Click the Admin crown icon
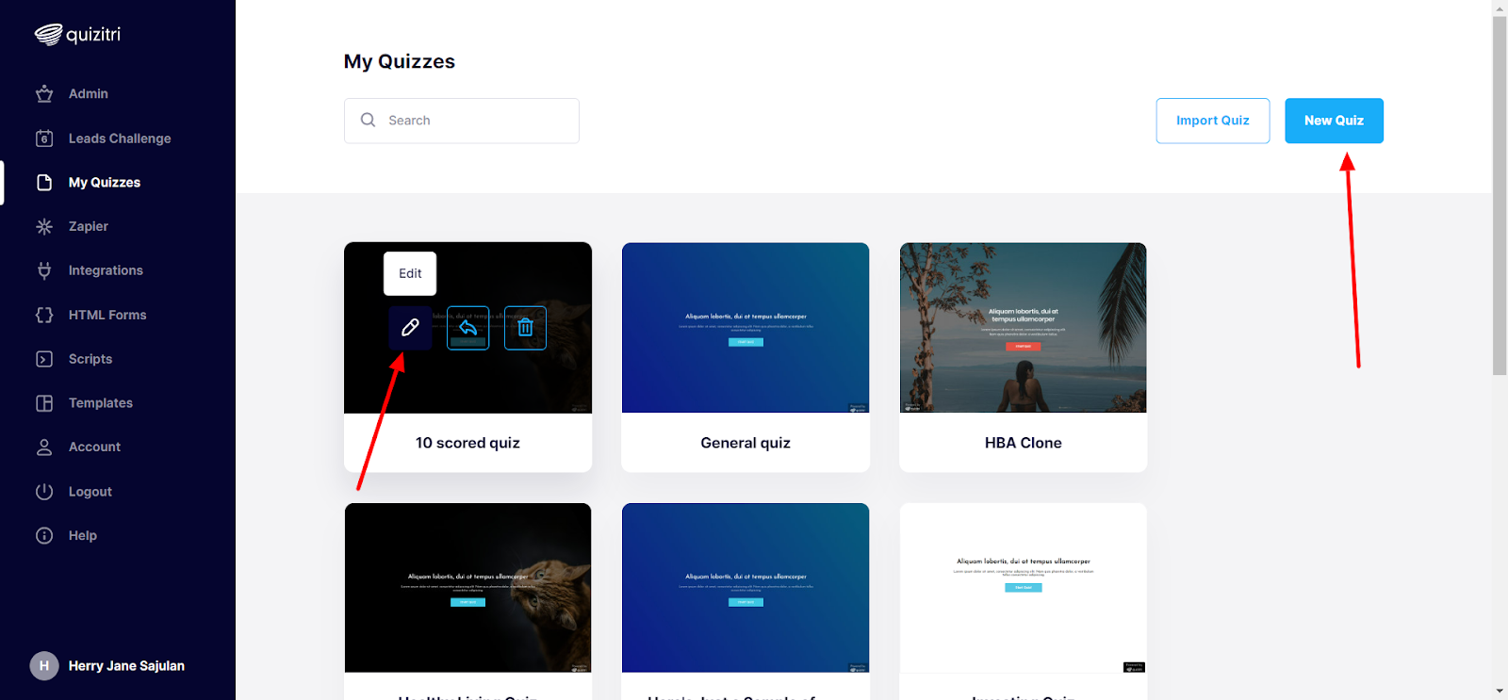The image size is (1508, 700). click(44, 94)
